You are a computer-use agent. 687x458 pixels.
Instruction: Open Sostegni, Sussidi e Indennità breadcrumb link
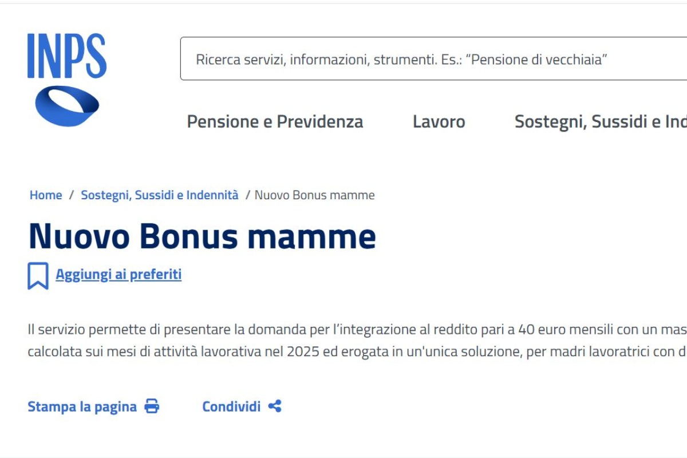(159, 195)
